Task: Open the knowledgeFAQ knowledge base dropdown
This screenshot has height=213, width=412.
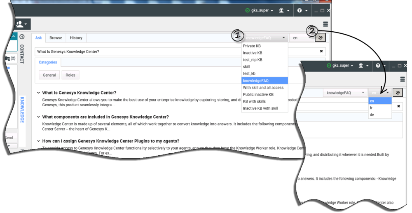Action: pyautogui.click(x=265, y=38)
